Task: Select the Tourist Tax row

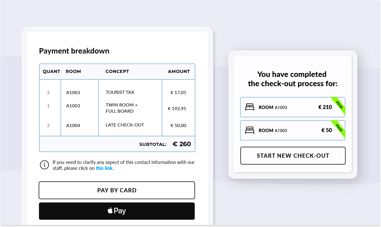Action: pos(117,92)
